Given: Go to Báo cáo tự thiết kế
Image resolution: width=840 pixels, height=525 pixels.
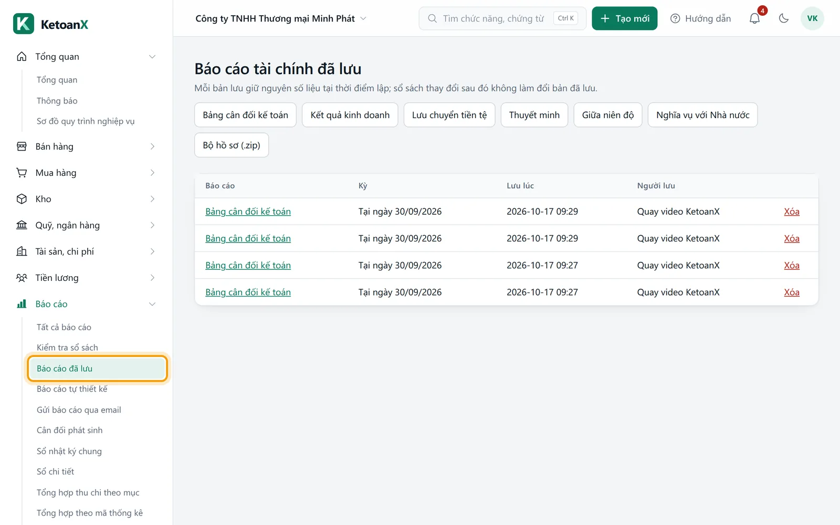Looking at the screenshot, I should (72, 389).
